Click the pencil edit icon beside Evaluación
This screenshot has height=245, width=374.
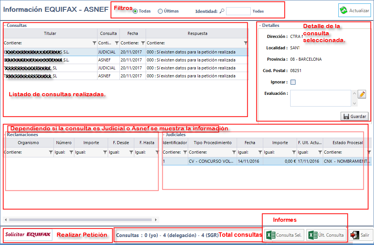(x=362, y=94)
